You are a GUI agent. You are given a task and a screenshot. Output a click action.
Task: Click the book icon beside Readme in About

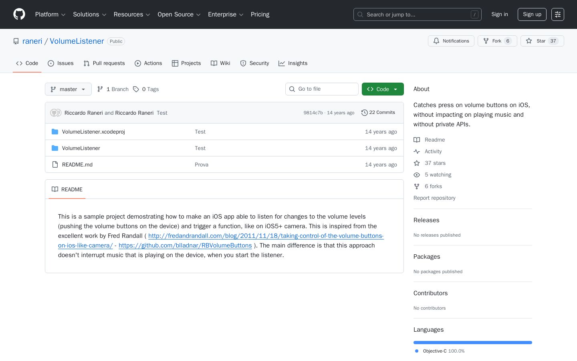pyautogui.click(x=417, y=140)
